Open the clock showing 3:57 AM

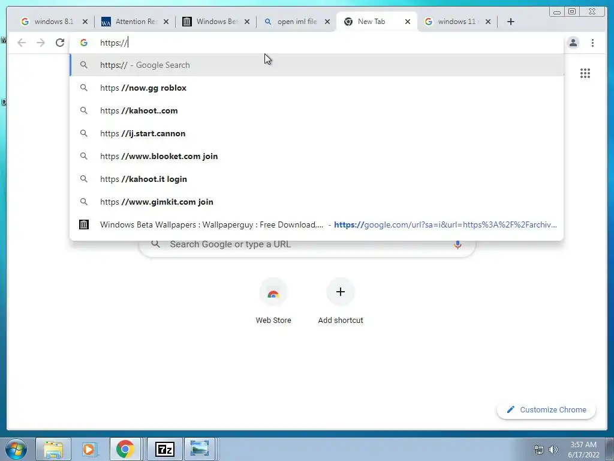click(583, 450)
